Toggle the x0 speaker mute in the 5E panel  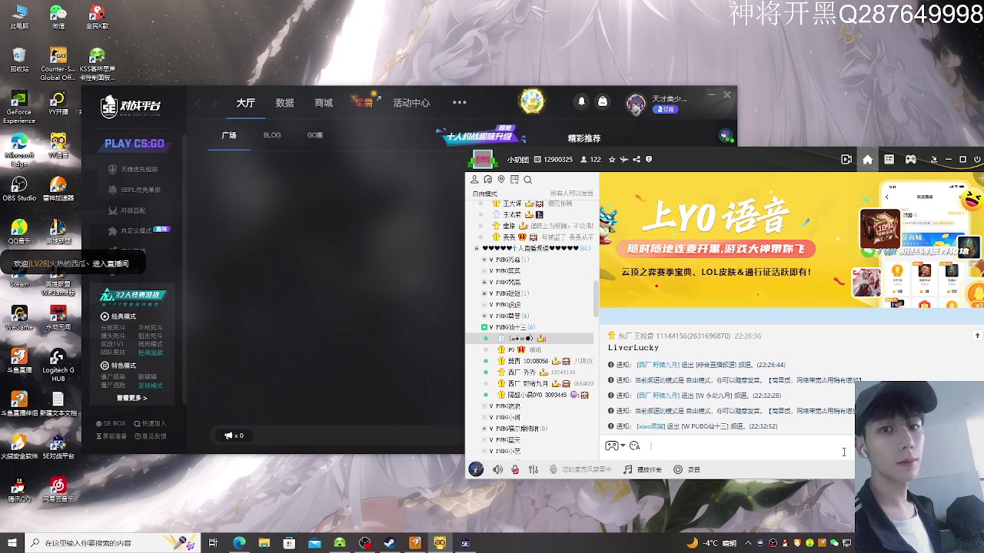(x=232, y=435)
